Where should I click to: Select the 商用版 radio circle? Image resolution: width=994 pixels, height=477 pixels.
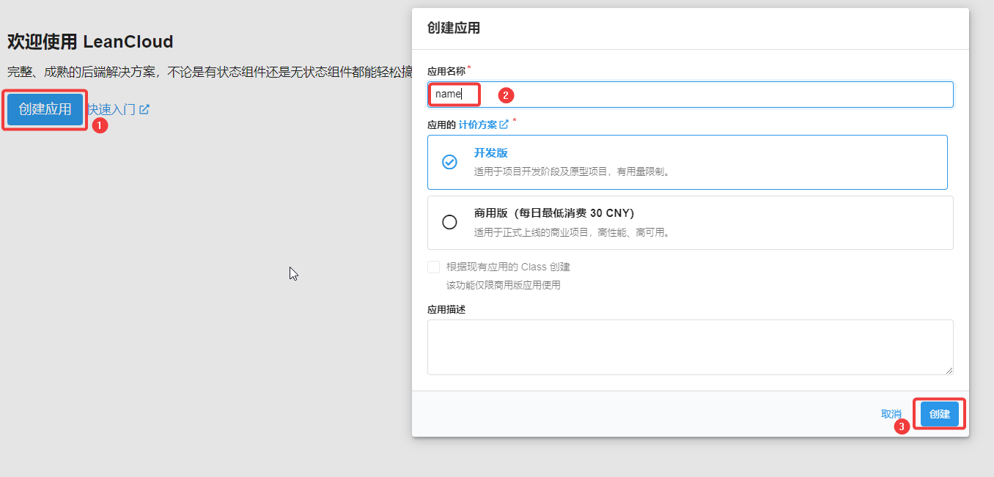pos(449,222)
